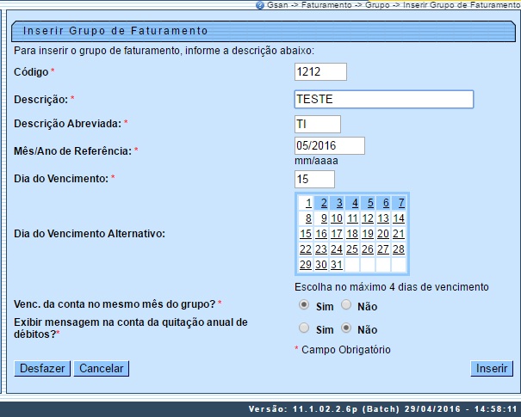521x417 pixels.
Task: Pick day 31 in the alternative due-date calendar
Action: (337, 265)
